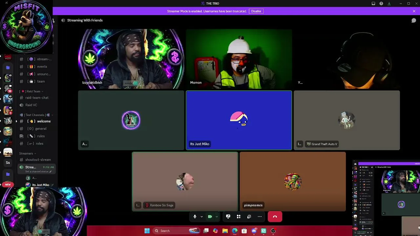Open the Ss server in sidebar
420x236 pixels.
point(8,163)
